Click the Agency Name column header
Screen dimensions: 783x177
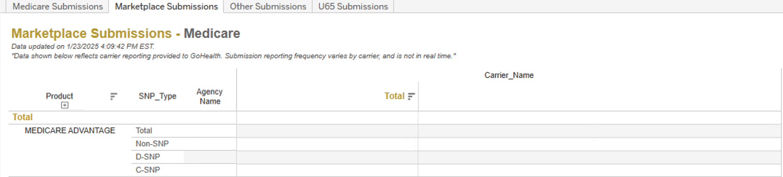tap(210, 97)
